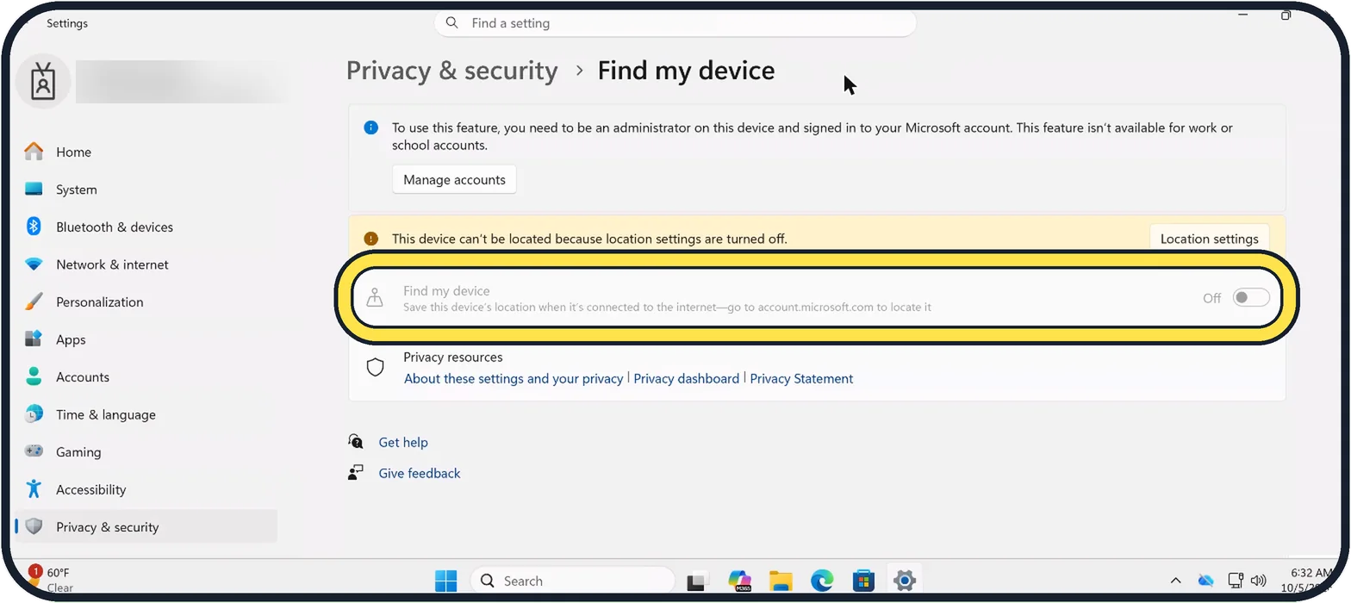Viewport: 1351px width, 603px height.
Task: Click the taskbar Search box
Action: tap(572, 581)
